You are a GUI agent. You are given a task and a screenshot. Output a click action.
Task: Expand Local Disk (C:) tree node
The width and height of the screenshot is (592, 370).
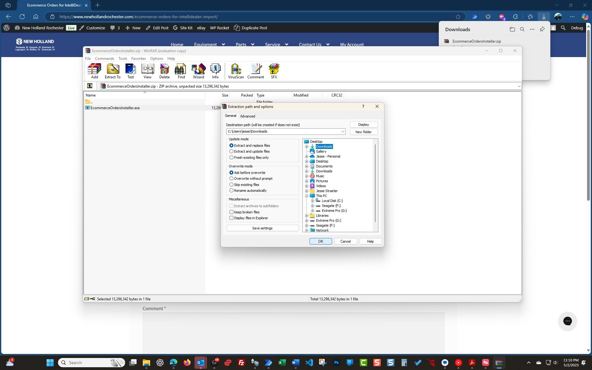coord(312,201)
